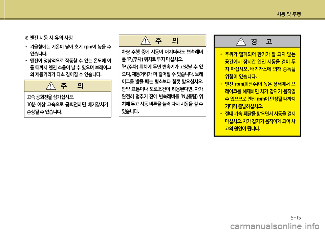Click the 고속 공회전을 삼가십시오 line
Screen dimensions: 325x232
coord(50,97)
